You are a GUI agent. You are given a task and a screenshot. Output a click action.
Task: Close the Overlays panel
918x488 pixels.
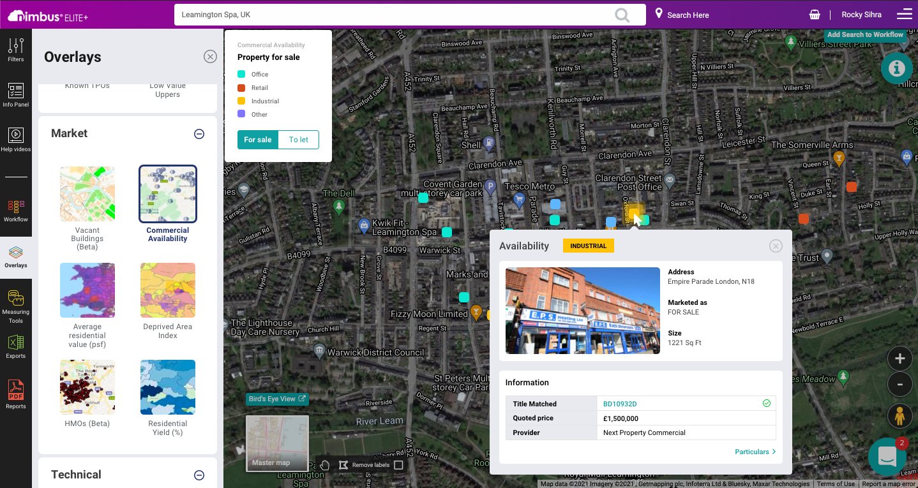click(210, 57)
